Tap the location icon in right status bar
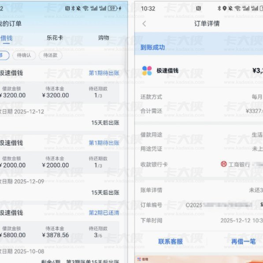Screen dimensions: 263x263 (225, 8)
